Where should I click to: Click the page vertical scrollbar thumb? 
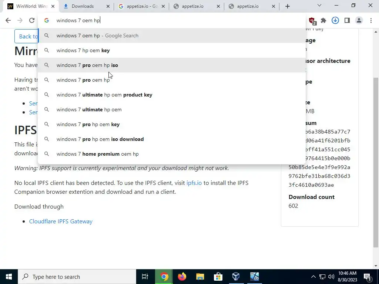[376, 162]
